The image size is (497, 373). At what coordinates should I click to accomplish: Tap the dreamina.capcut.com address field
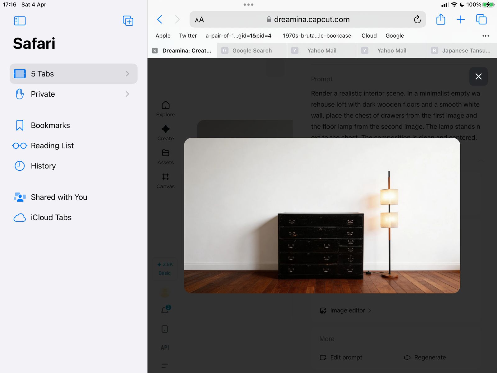(308, 20)
